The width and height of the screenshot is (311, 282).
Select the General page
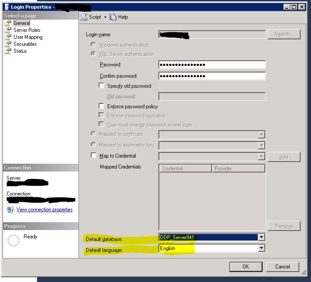22,23
